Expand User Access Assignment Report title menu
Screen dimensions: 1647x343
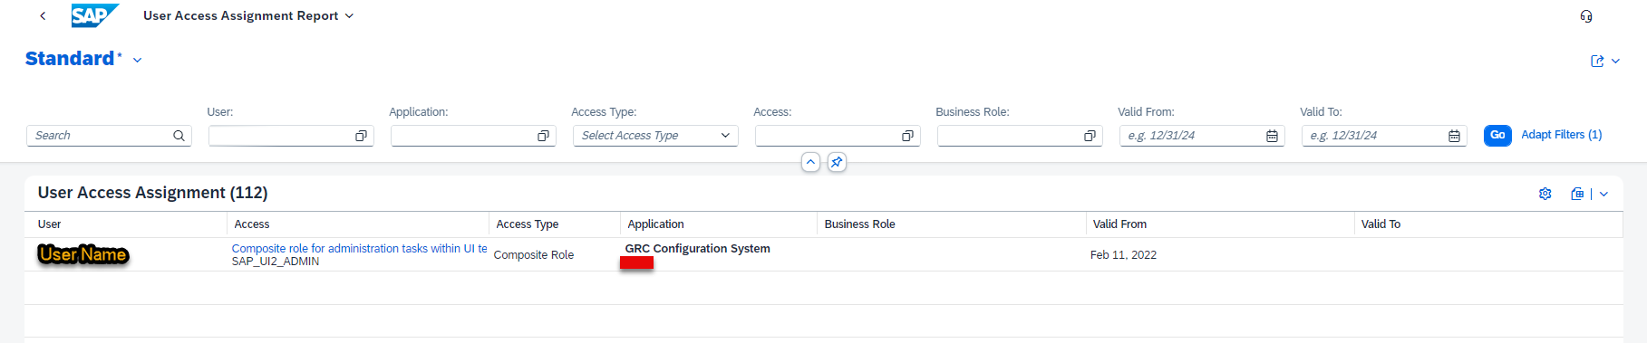(350, 16)
